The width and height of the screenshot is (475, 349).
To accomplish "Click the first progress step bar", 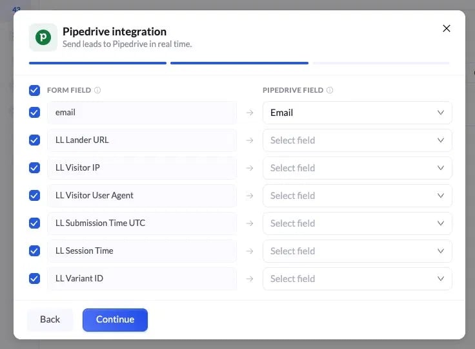I will (97, 63).
